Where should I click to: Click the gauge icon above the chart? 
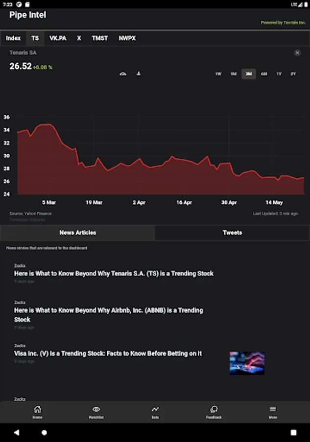[x=123, y=74]
